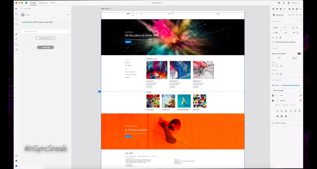
Task: Uncheck the Fill checkbox
Action: click(x=273, y=95)
